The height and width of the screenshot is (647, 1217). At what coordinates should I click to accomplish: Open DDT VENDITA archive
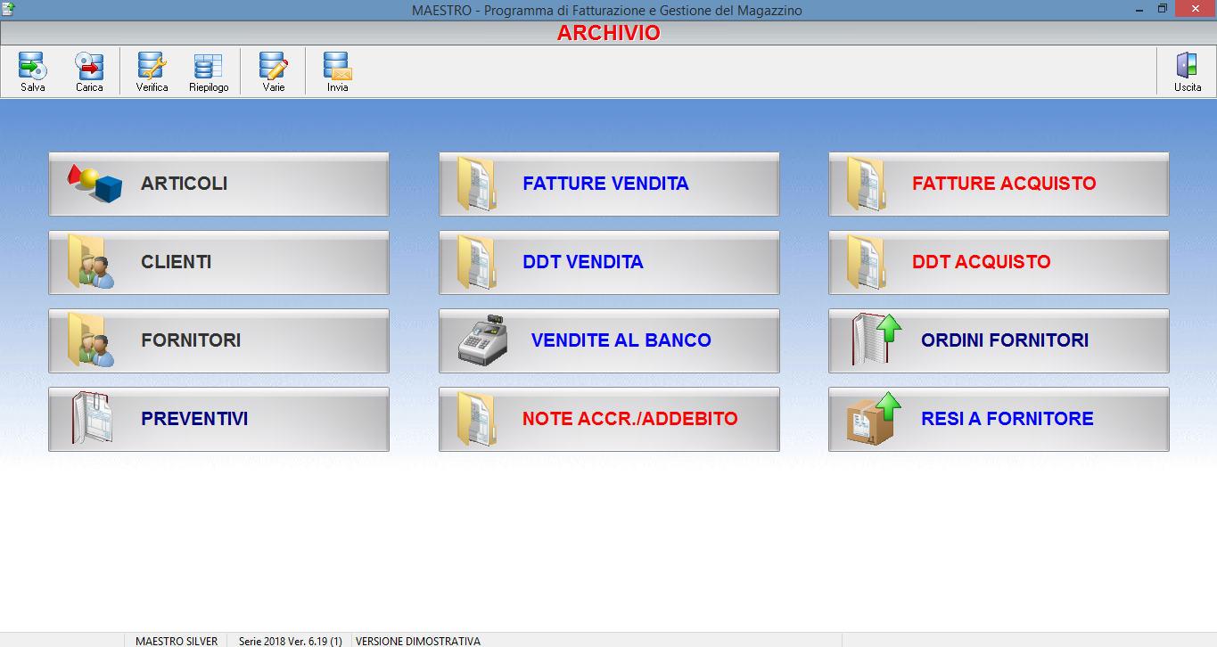609,262
